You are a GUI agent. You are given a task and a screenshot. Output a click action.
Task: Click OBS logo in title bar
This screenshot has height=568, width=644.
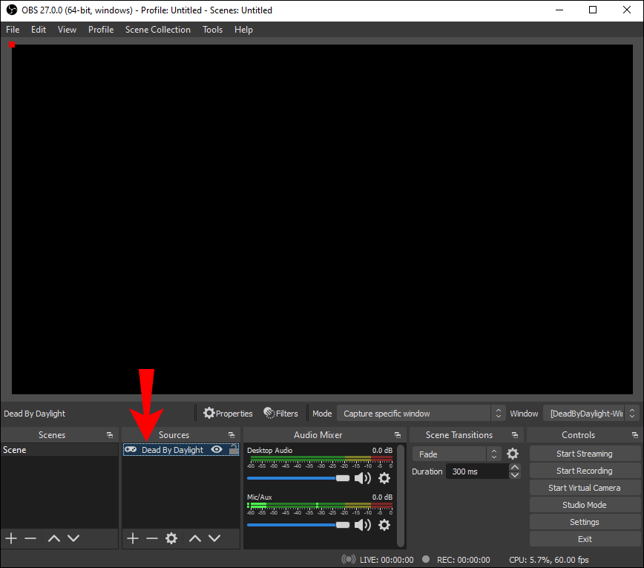click(x=12, y=10)
